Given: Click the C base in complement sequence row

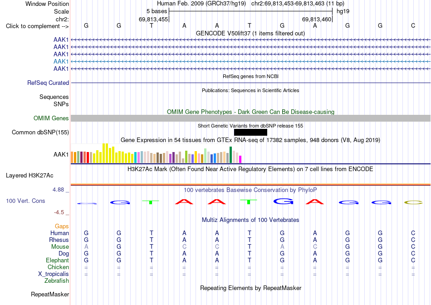Looking at the screenshot, I should click(x=413, y=25).
